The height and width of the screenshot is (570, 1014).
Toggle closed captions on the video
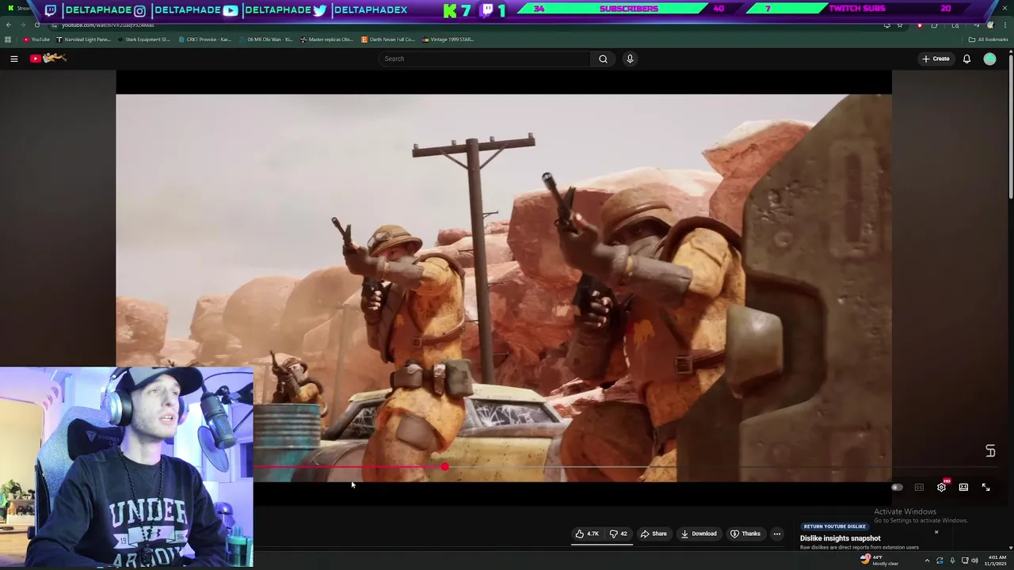(919, 488)
